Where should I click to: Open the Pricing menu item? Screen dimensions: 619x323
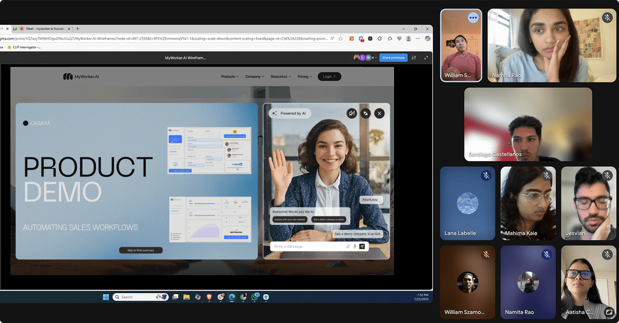tap(305, 77)
